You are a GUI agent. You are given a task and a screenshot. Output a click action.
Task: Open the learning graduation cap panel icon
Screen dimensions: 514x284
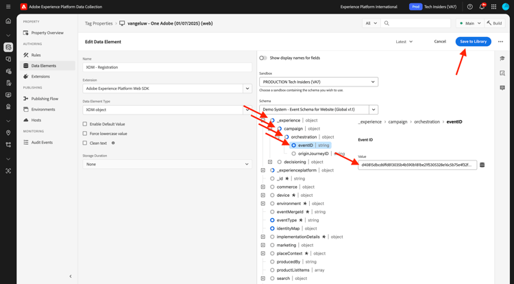pyautogui.click(x=502, y=58)
